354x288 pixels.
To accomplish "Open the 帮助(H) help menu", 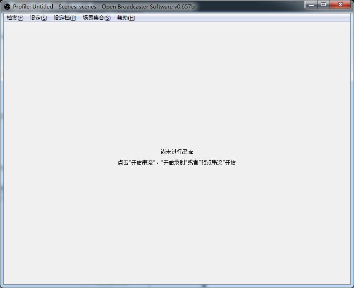I will pos(126,18).
